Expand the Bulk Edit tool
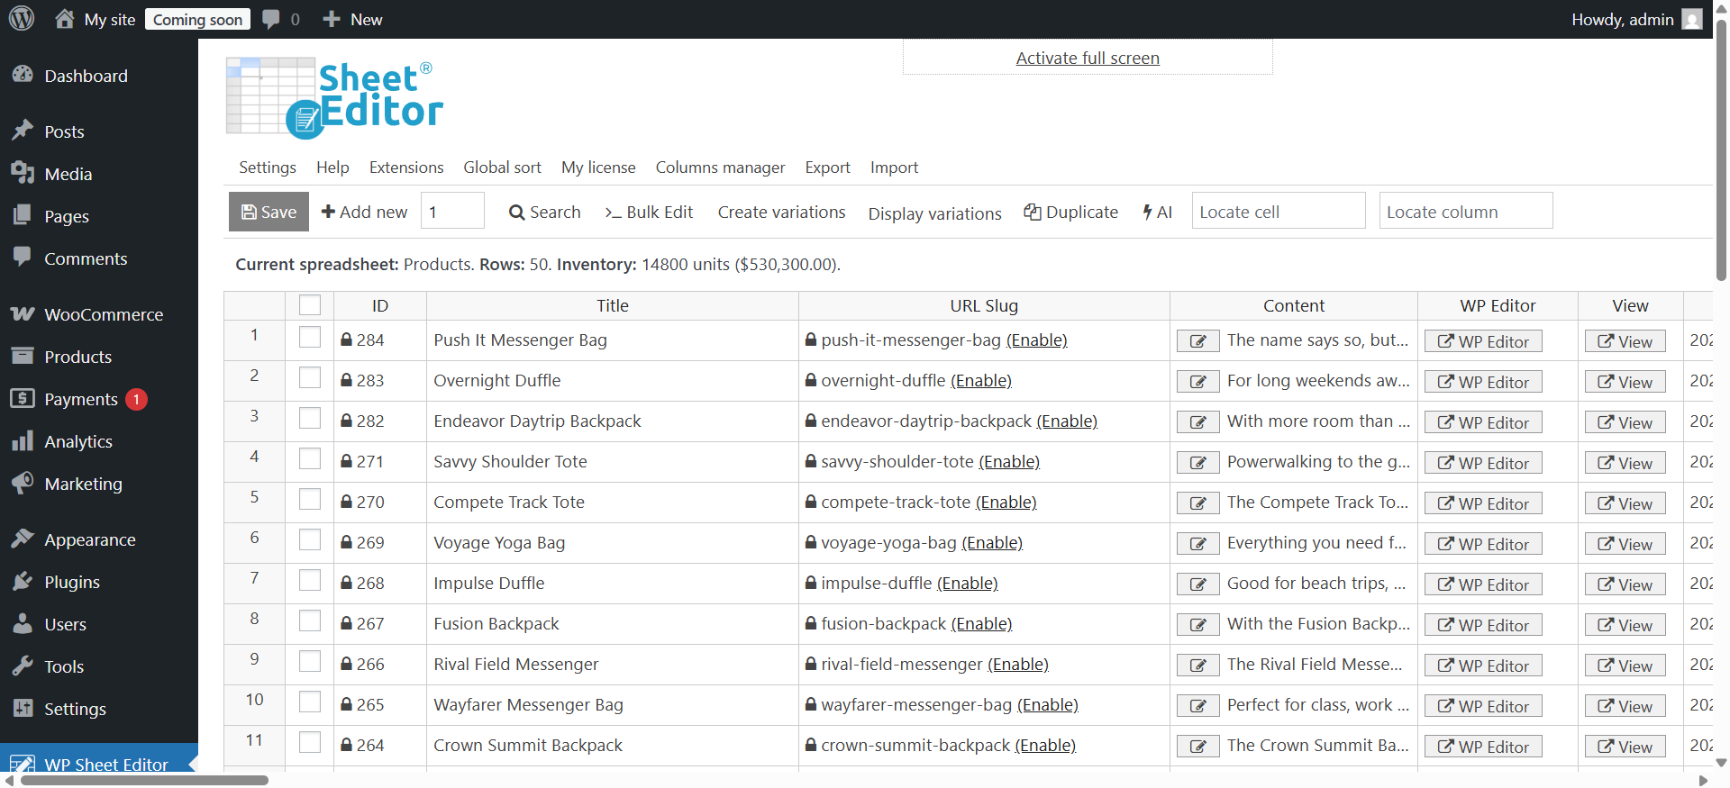This screenshot has width=1730, height=788. (x=649, y=212)
